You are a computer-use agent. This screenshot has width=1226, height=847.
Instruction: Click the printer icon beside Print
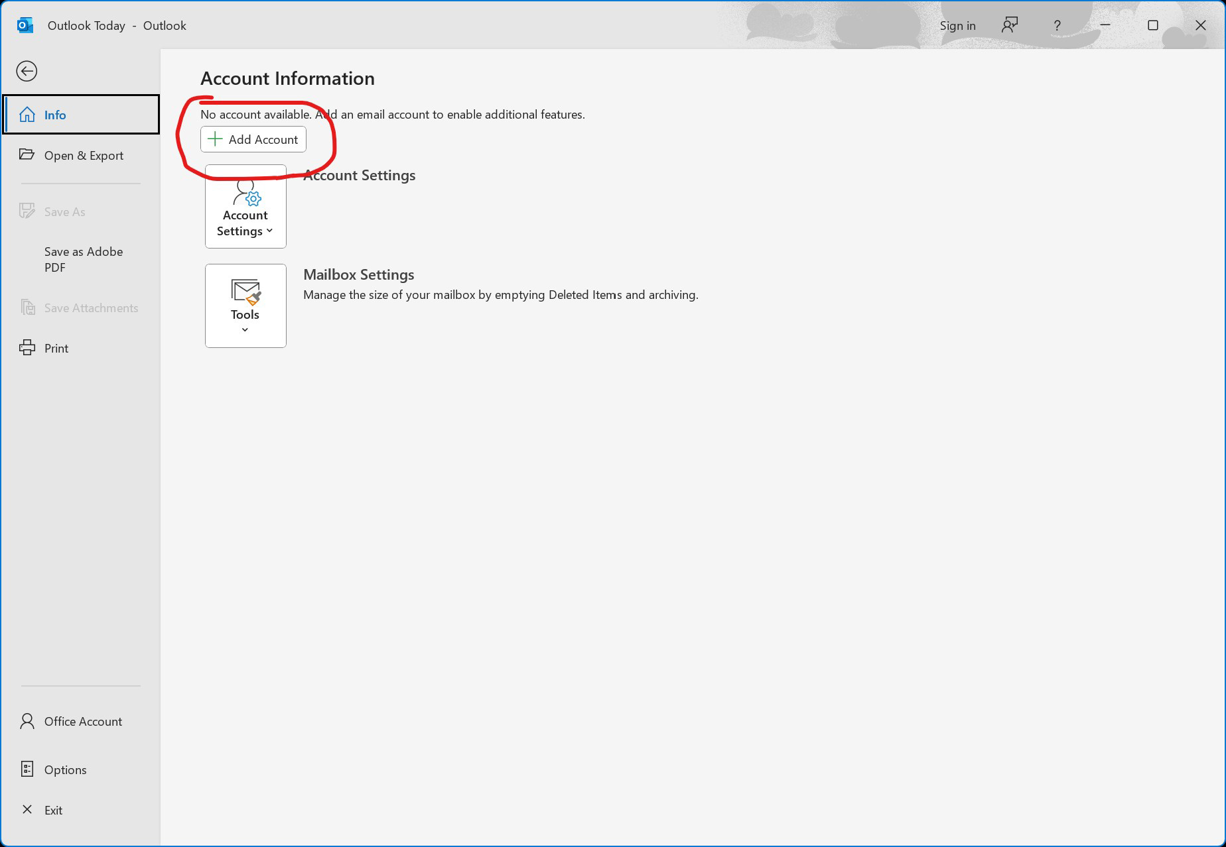[27, 348]
